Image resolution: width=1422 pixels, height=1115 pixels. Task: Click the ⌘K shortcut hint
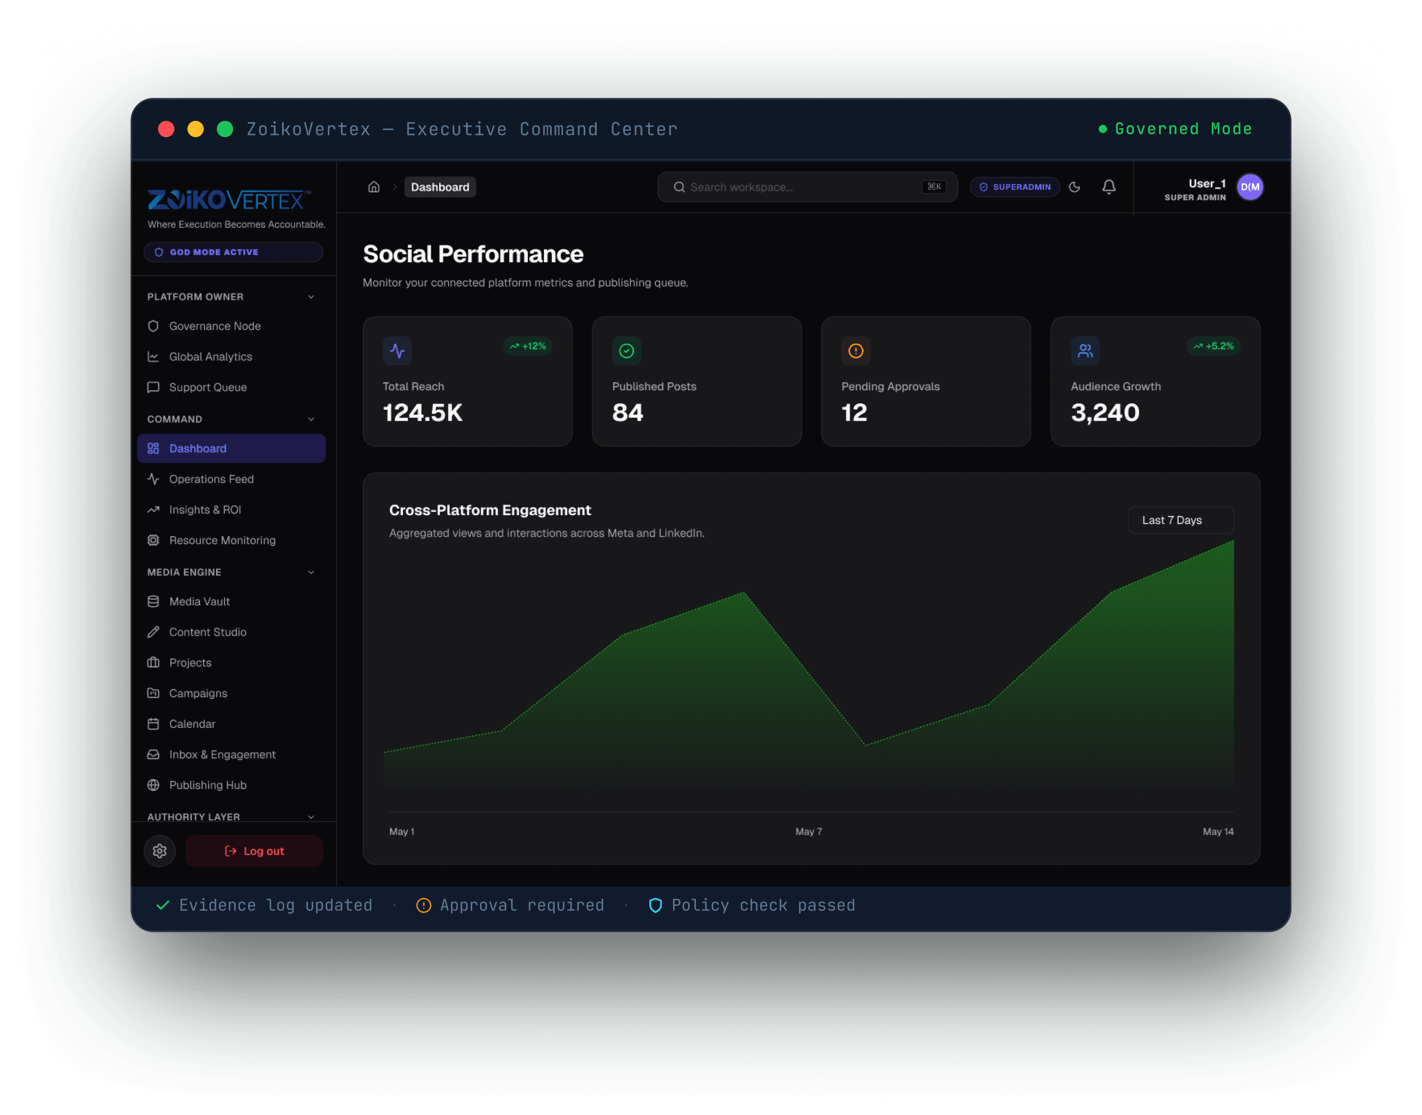point(933,187)
